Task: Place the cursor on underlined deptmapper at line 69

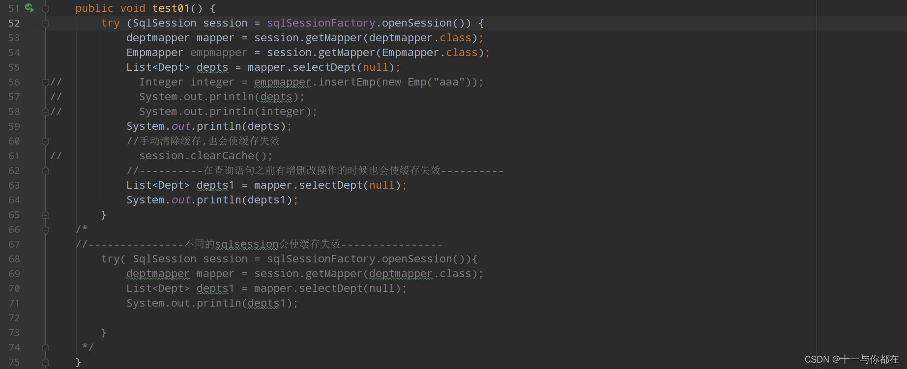Action: (158, 274)
